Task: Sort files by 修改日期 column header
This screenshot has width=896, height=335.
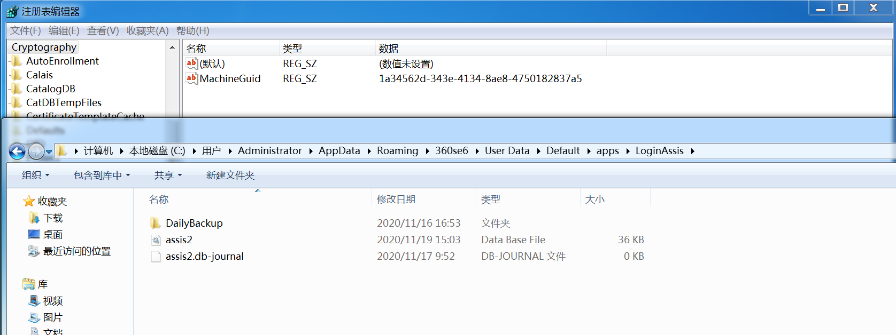Action: click(x=396, y=200)
